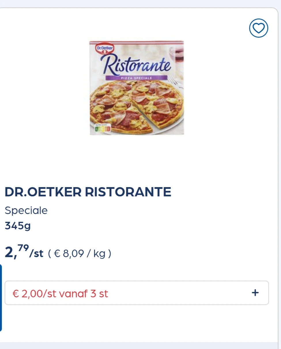This screenshot has width=281, height=349.
Task: Click the fork pictured on the pizza box
Action: [x=176, y=81]
